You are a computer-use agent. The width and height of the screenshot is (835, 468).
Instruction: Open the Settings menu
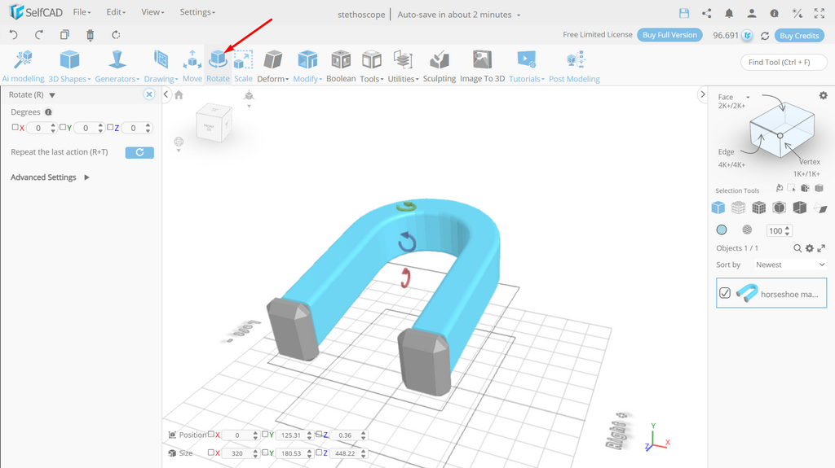197,12
